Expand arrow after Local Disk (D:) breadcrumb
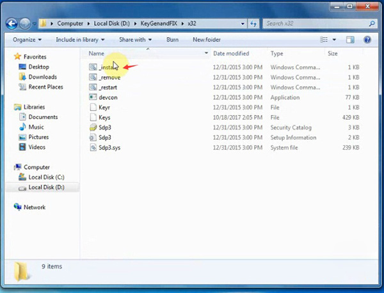The height and width of the screenshot is (293, 384). 135,24
